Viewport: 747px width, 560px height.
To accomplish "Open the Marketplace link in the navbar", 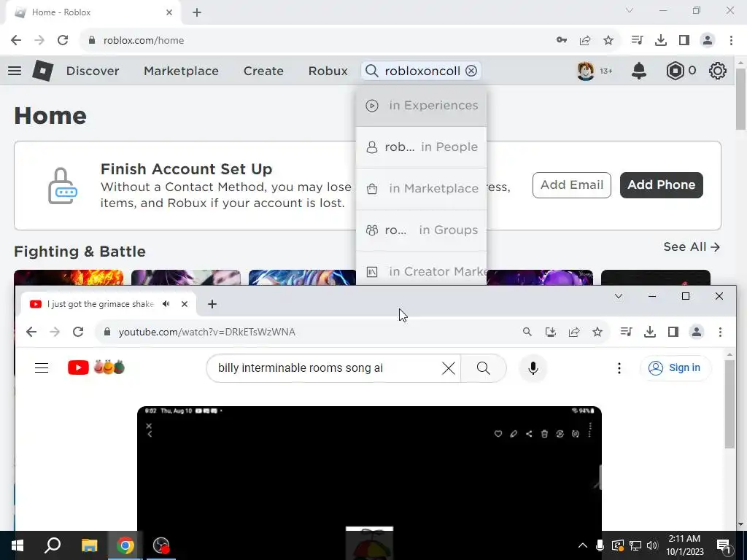I will coord(181,71).
